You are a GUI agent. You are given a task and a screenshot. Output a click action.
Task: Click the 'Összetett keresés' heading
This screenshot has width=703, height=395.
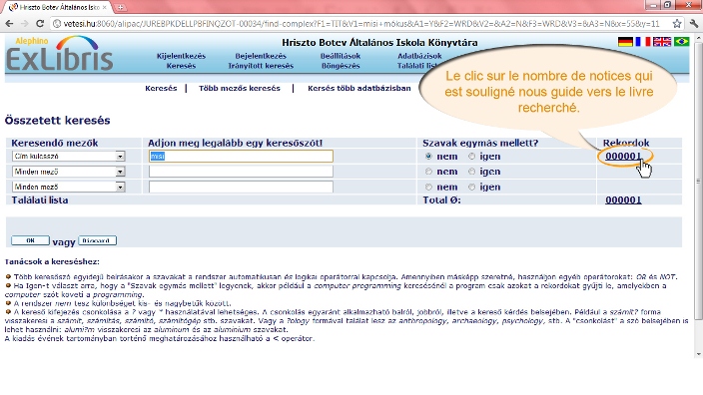[x=57, y=121]
